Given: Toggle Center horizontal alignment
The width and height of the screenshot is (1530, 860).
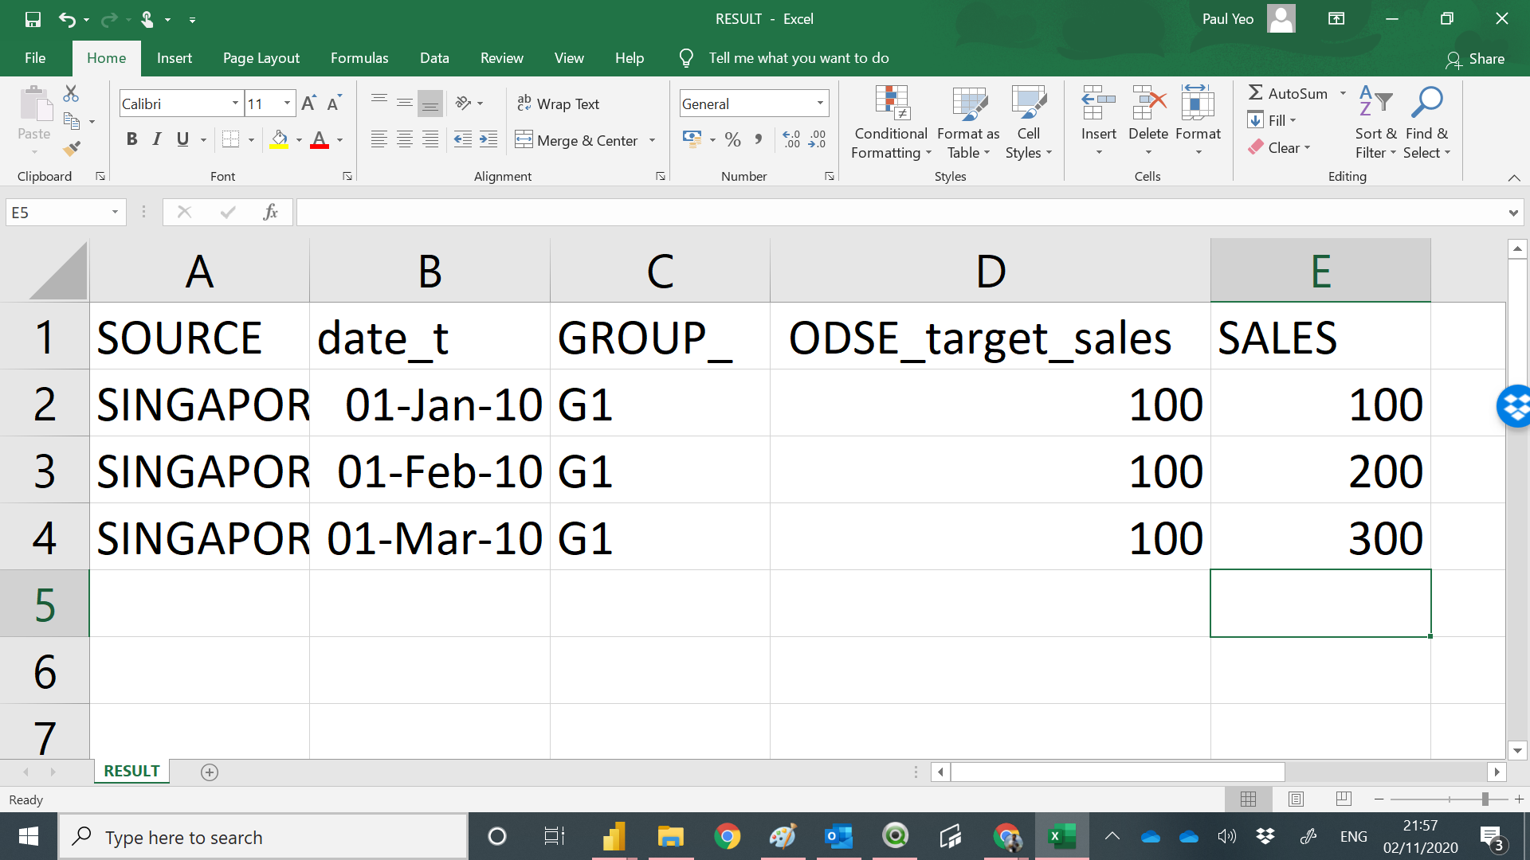Looking at the screenshot, I should point(405,140).
